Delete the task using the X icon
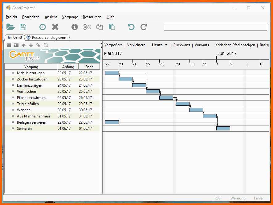This screenshot has width=273, height=205. (x=55, y=27)
